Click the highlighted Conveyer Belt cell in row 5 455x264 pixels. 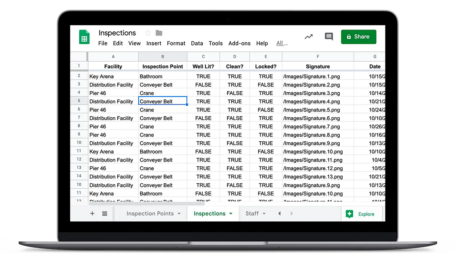pos(163,101)
